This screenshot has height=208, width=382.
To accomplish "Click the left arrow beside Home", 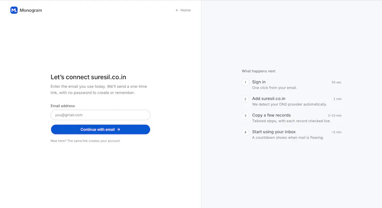I will point(177,10).
